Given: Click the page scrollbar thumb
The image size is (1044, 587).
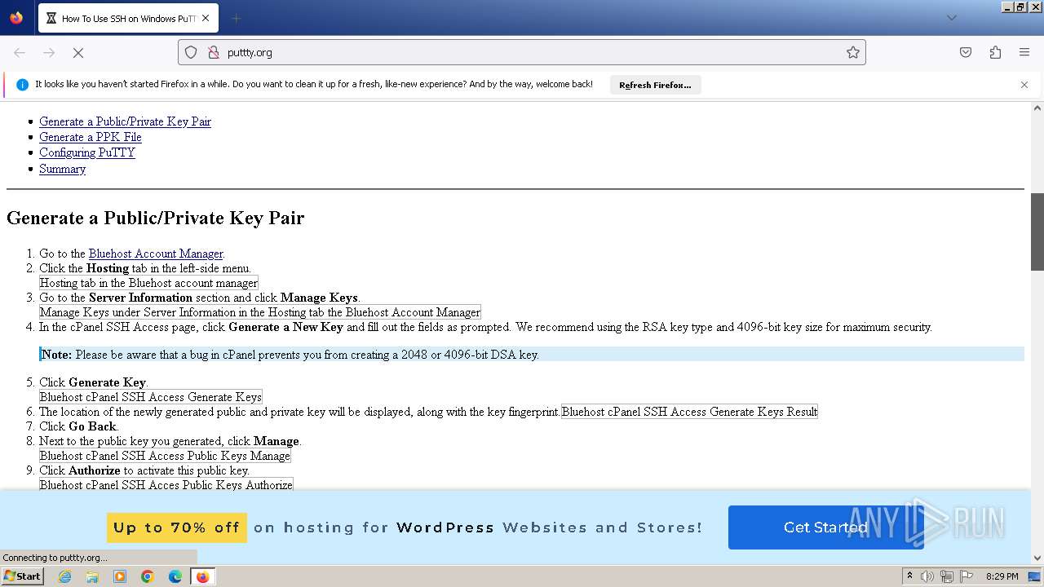Looking at the screenshot, I should point(1037,232).
